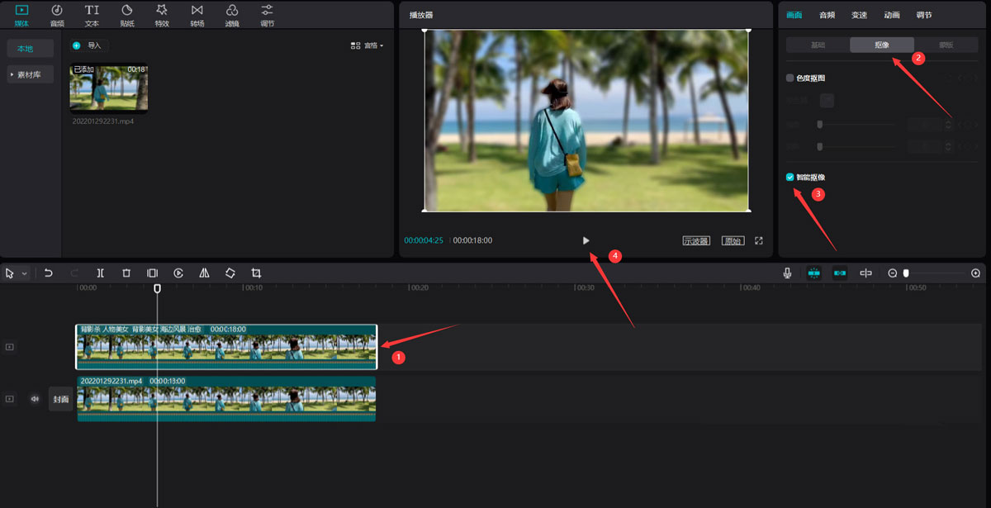Viewport: 991px width, 508px height.
Task: Open the 贴纸 (Stickers) panel
Action: click(x=127, y=14)
